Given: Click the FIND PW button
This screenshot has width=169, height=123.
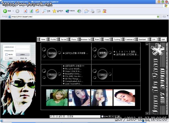Looking at the screenshot, I should click(x=24, y=58).
